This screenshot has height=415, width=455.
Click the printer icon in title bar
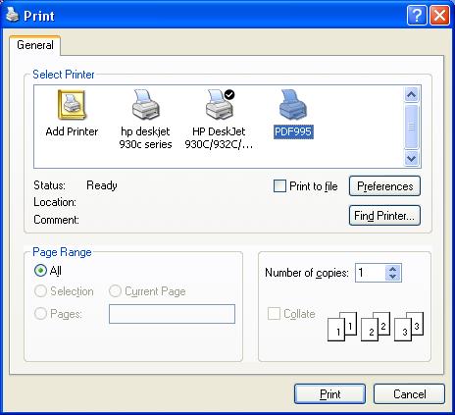tap(13, 15)
